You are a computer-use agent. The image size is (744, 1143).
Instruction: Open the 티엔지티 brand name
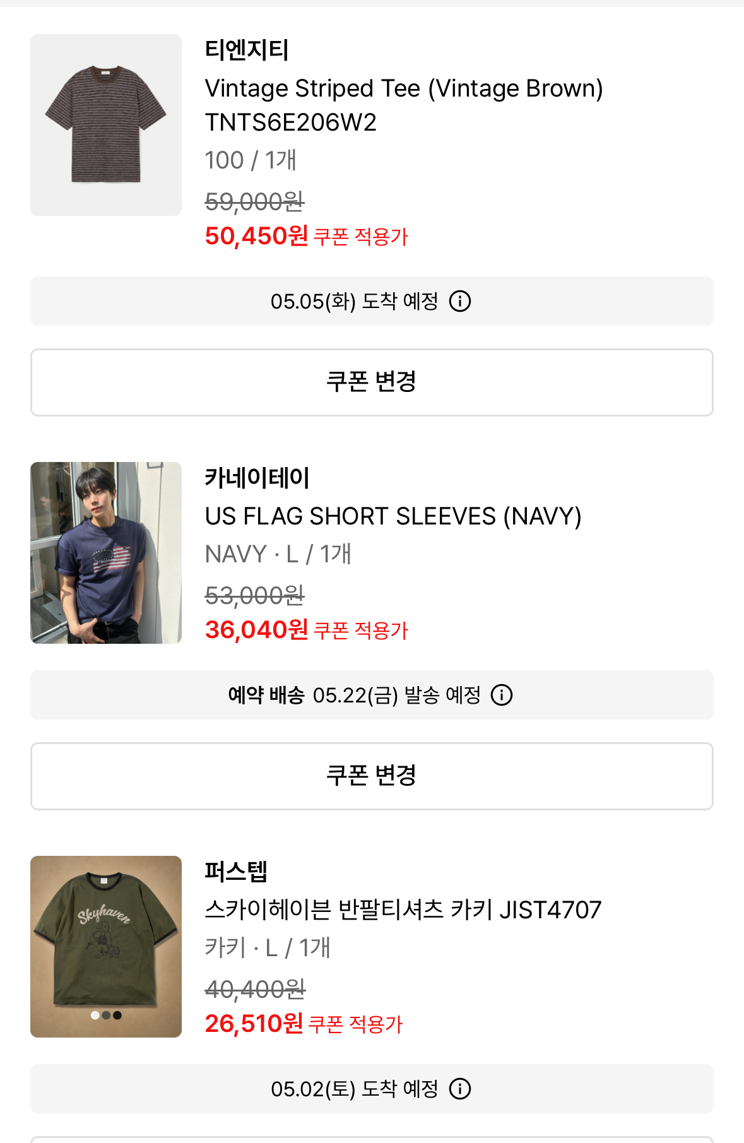pyautogui.click(x=247, y=50)
